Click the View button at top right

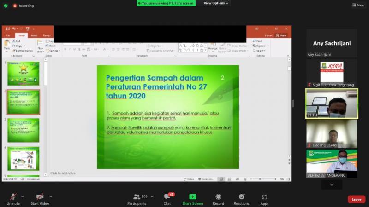(x=358, y=5)
